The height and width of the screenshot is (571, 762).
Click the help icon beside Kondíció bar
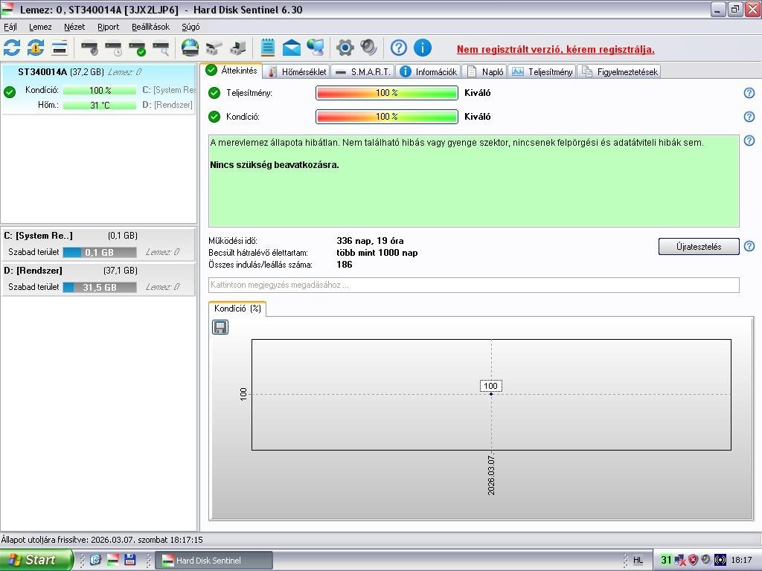point(749,117)
